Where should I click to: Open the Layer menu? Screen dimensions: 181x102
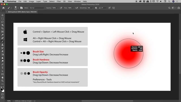(38, 1)
